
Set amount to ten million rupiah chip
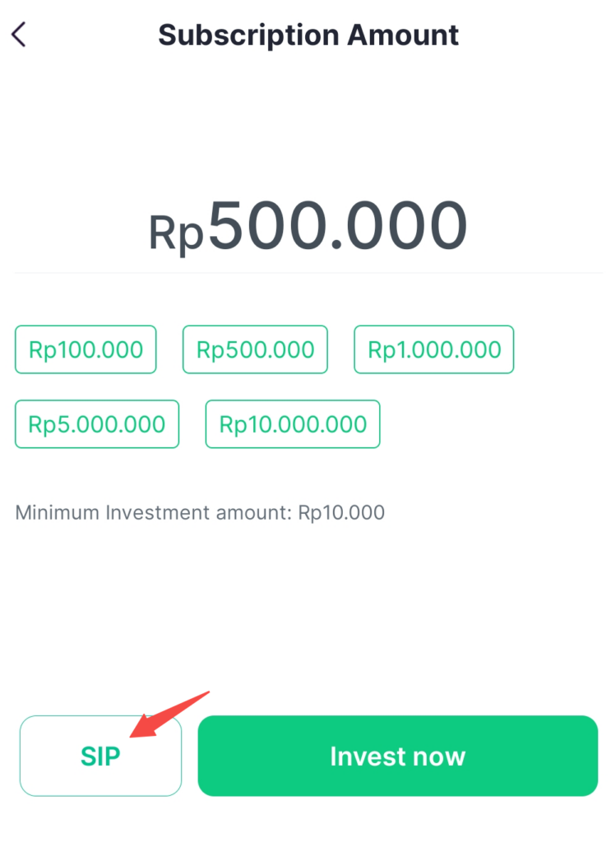[x=293, y=424]
